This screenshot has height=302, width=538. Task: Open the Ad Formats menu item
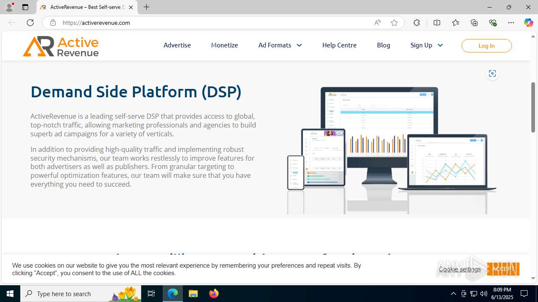(x=275, y=45)
